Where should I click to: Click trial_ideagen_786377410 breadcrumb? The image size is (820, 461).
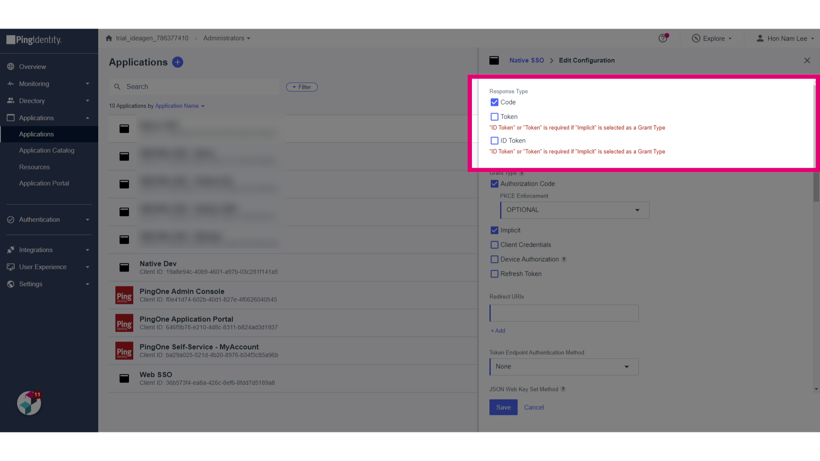coord(152,38)
